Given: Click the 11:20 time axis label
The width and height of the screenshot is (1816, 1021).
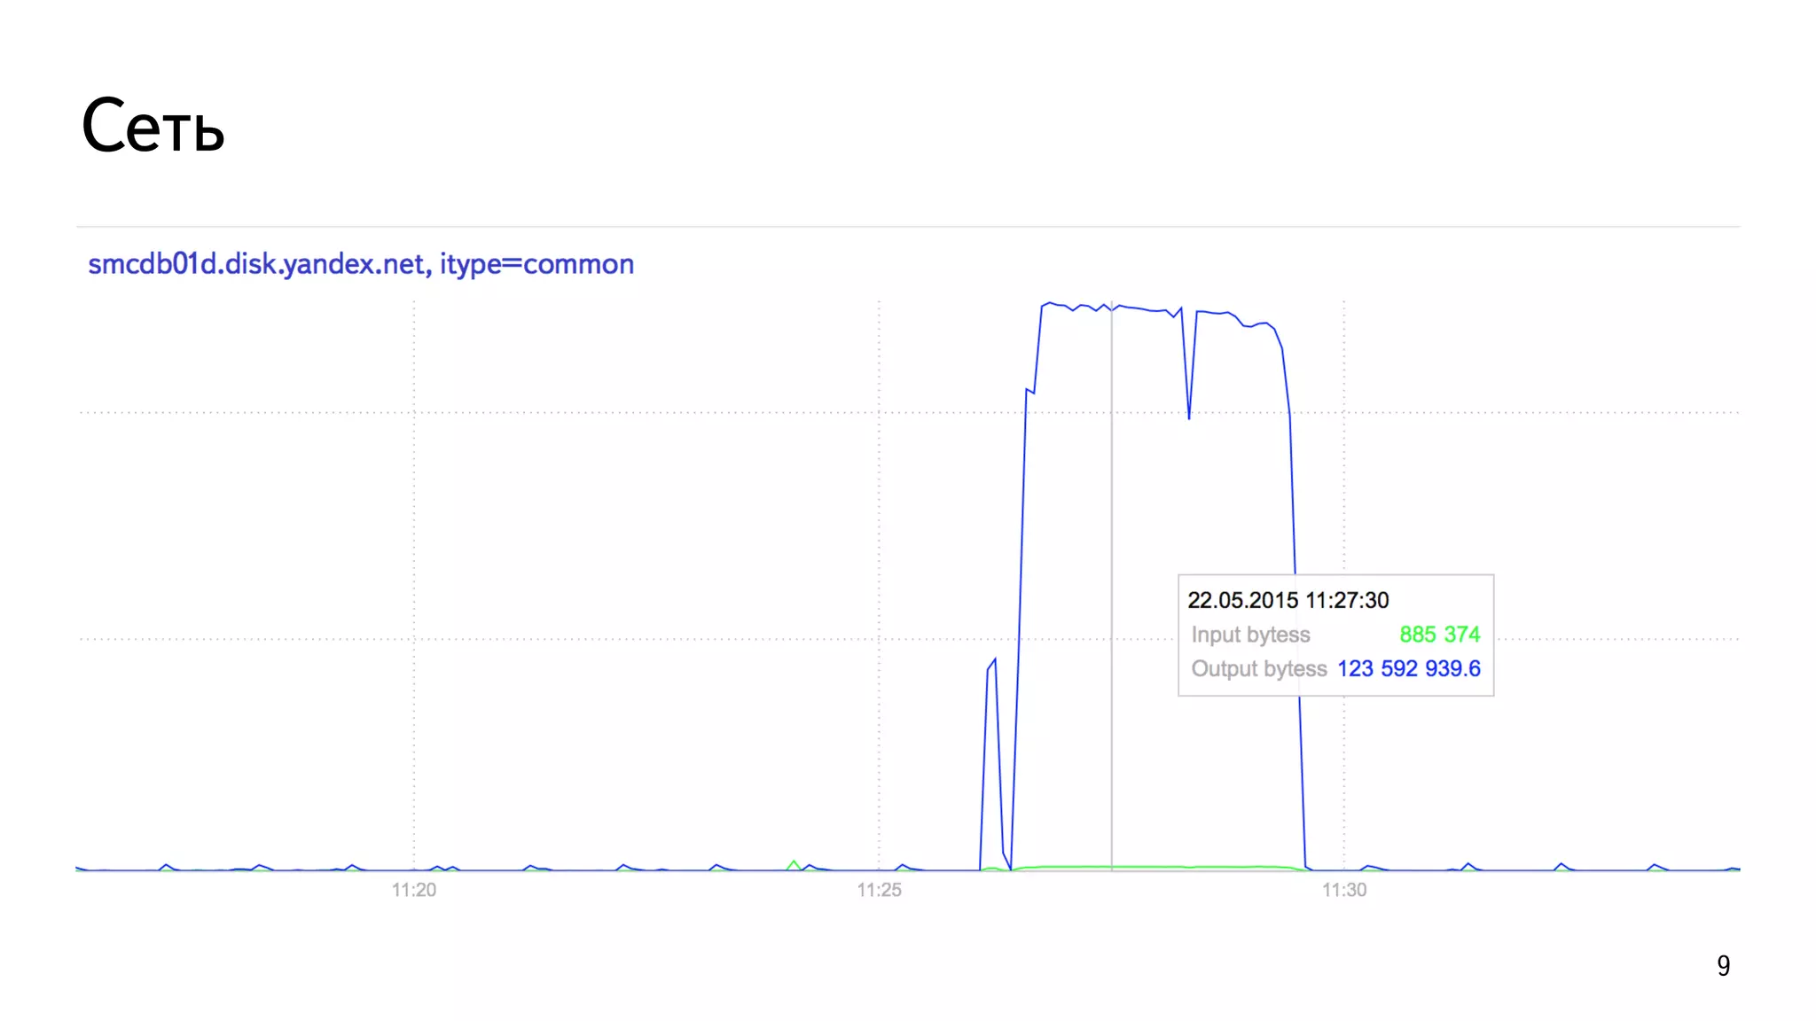Looking at the screenshot, I should (414, 890).
